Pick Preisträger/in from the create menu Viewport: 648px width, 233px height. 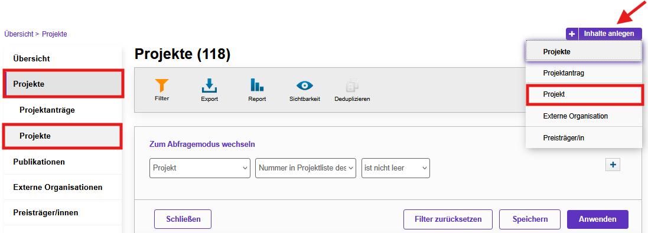(584, 138)
